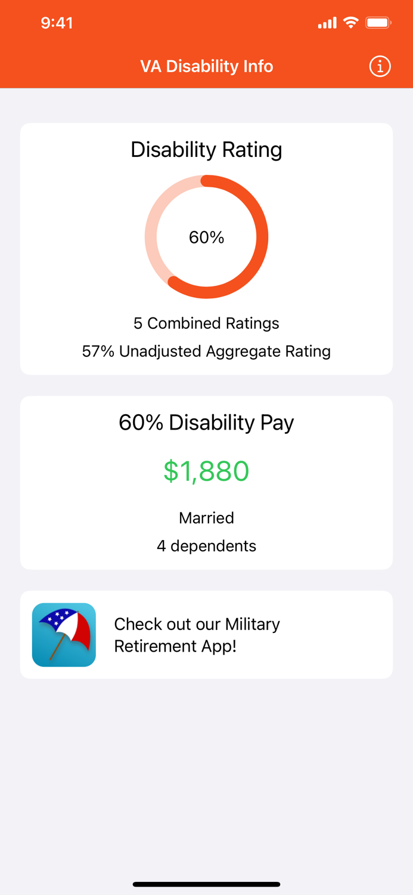Viewport: 413px width, 895px height.
Task: Open the 60% Disability Pay section
Action: point(206,422)
